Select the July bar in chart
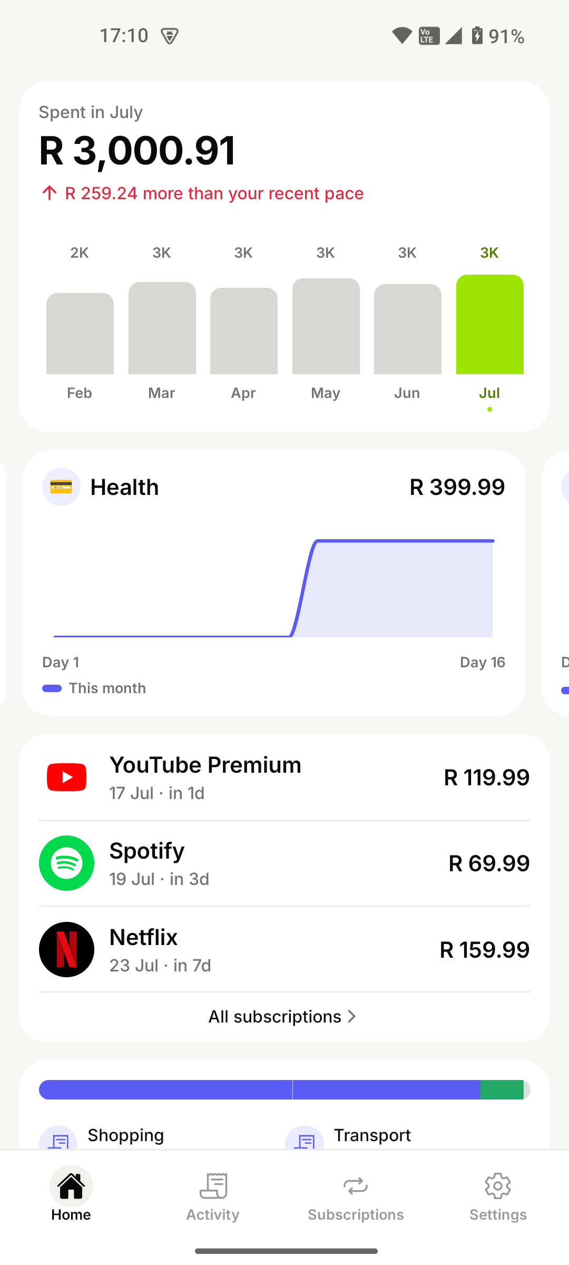This screenshot has height=1265, width=569. (490, 324)
